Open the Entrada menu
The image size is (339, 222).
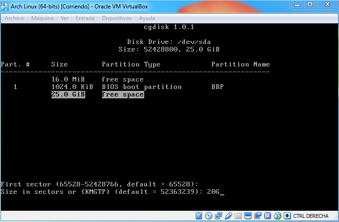[85, 18]
